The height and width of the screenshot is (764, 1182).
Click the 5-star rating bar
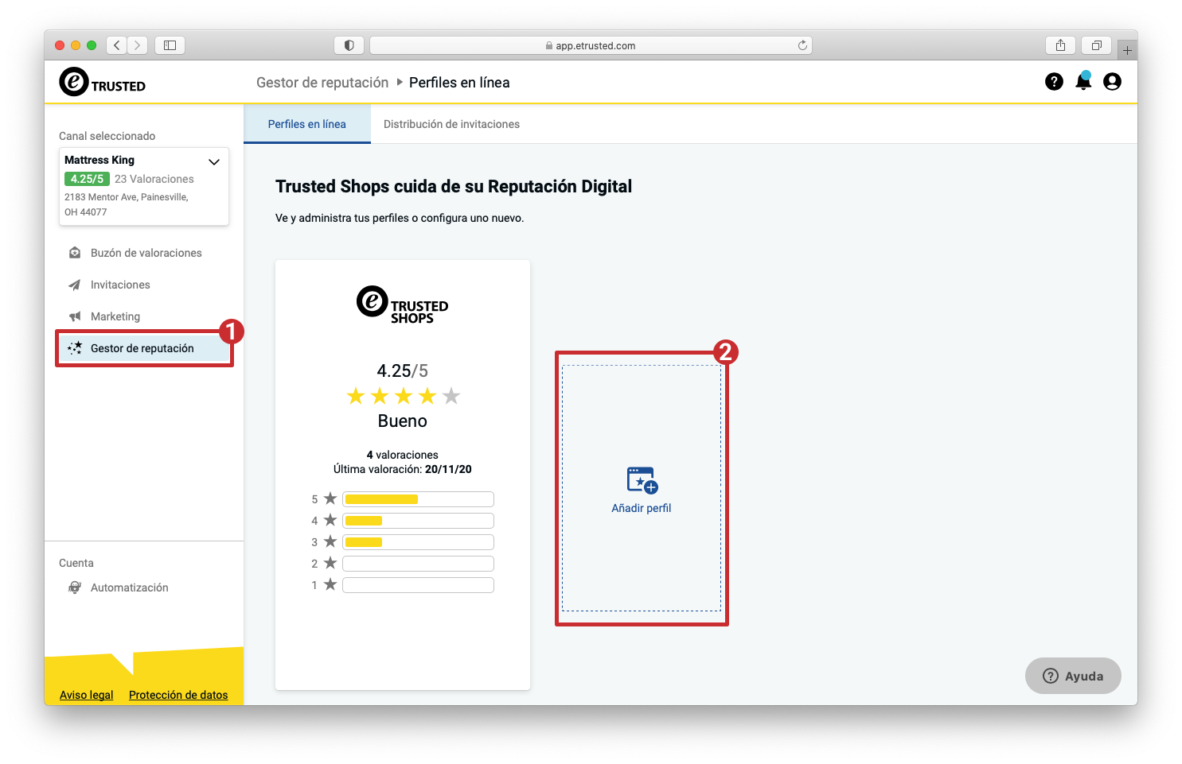(x=418, y=499)
